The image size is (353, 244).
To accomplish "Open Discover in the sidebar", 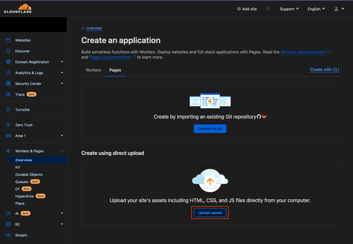I will click(x=22, y=51).
